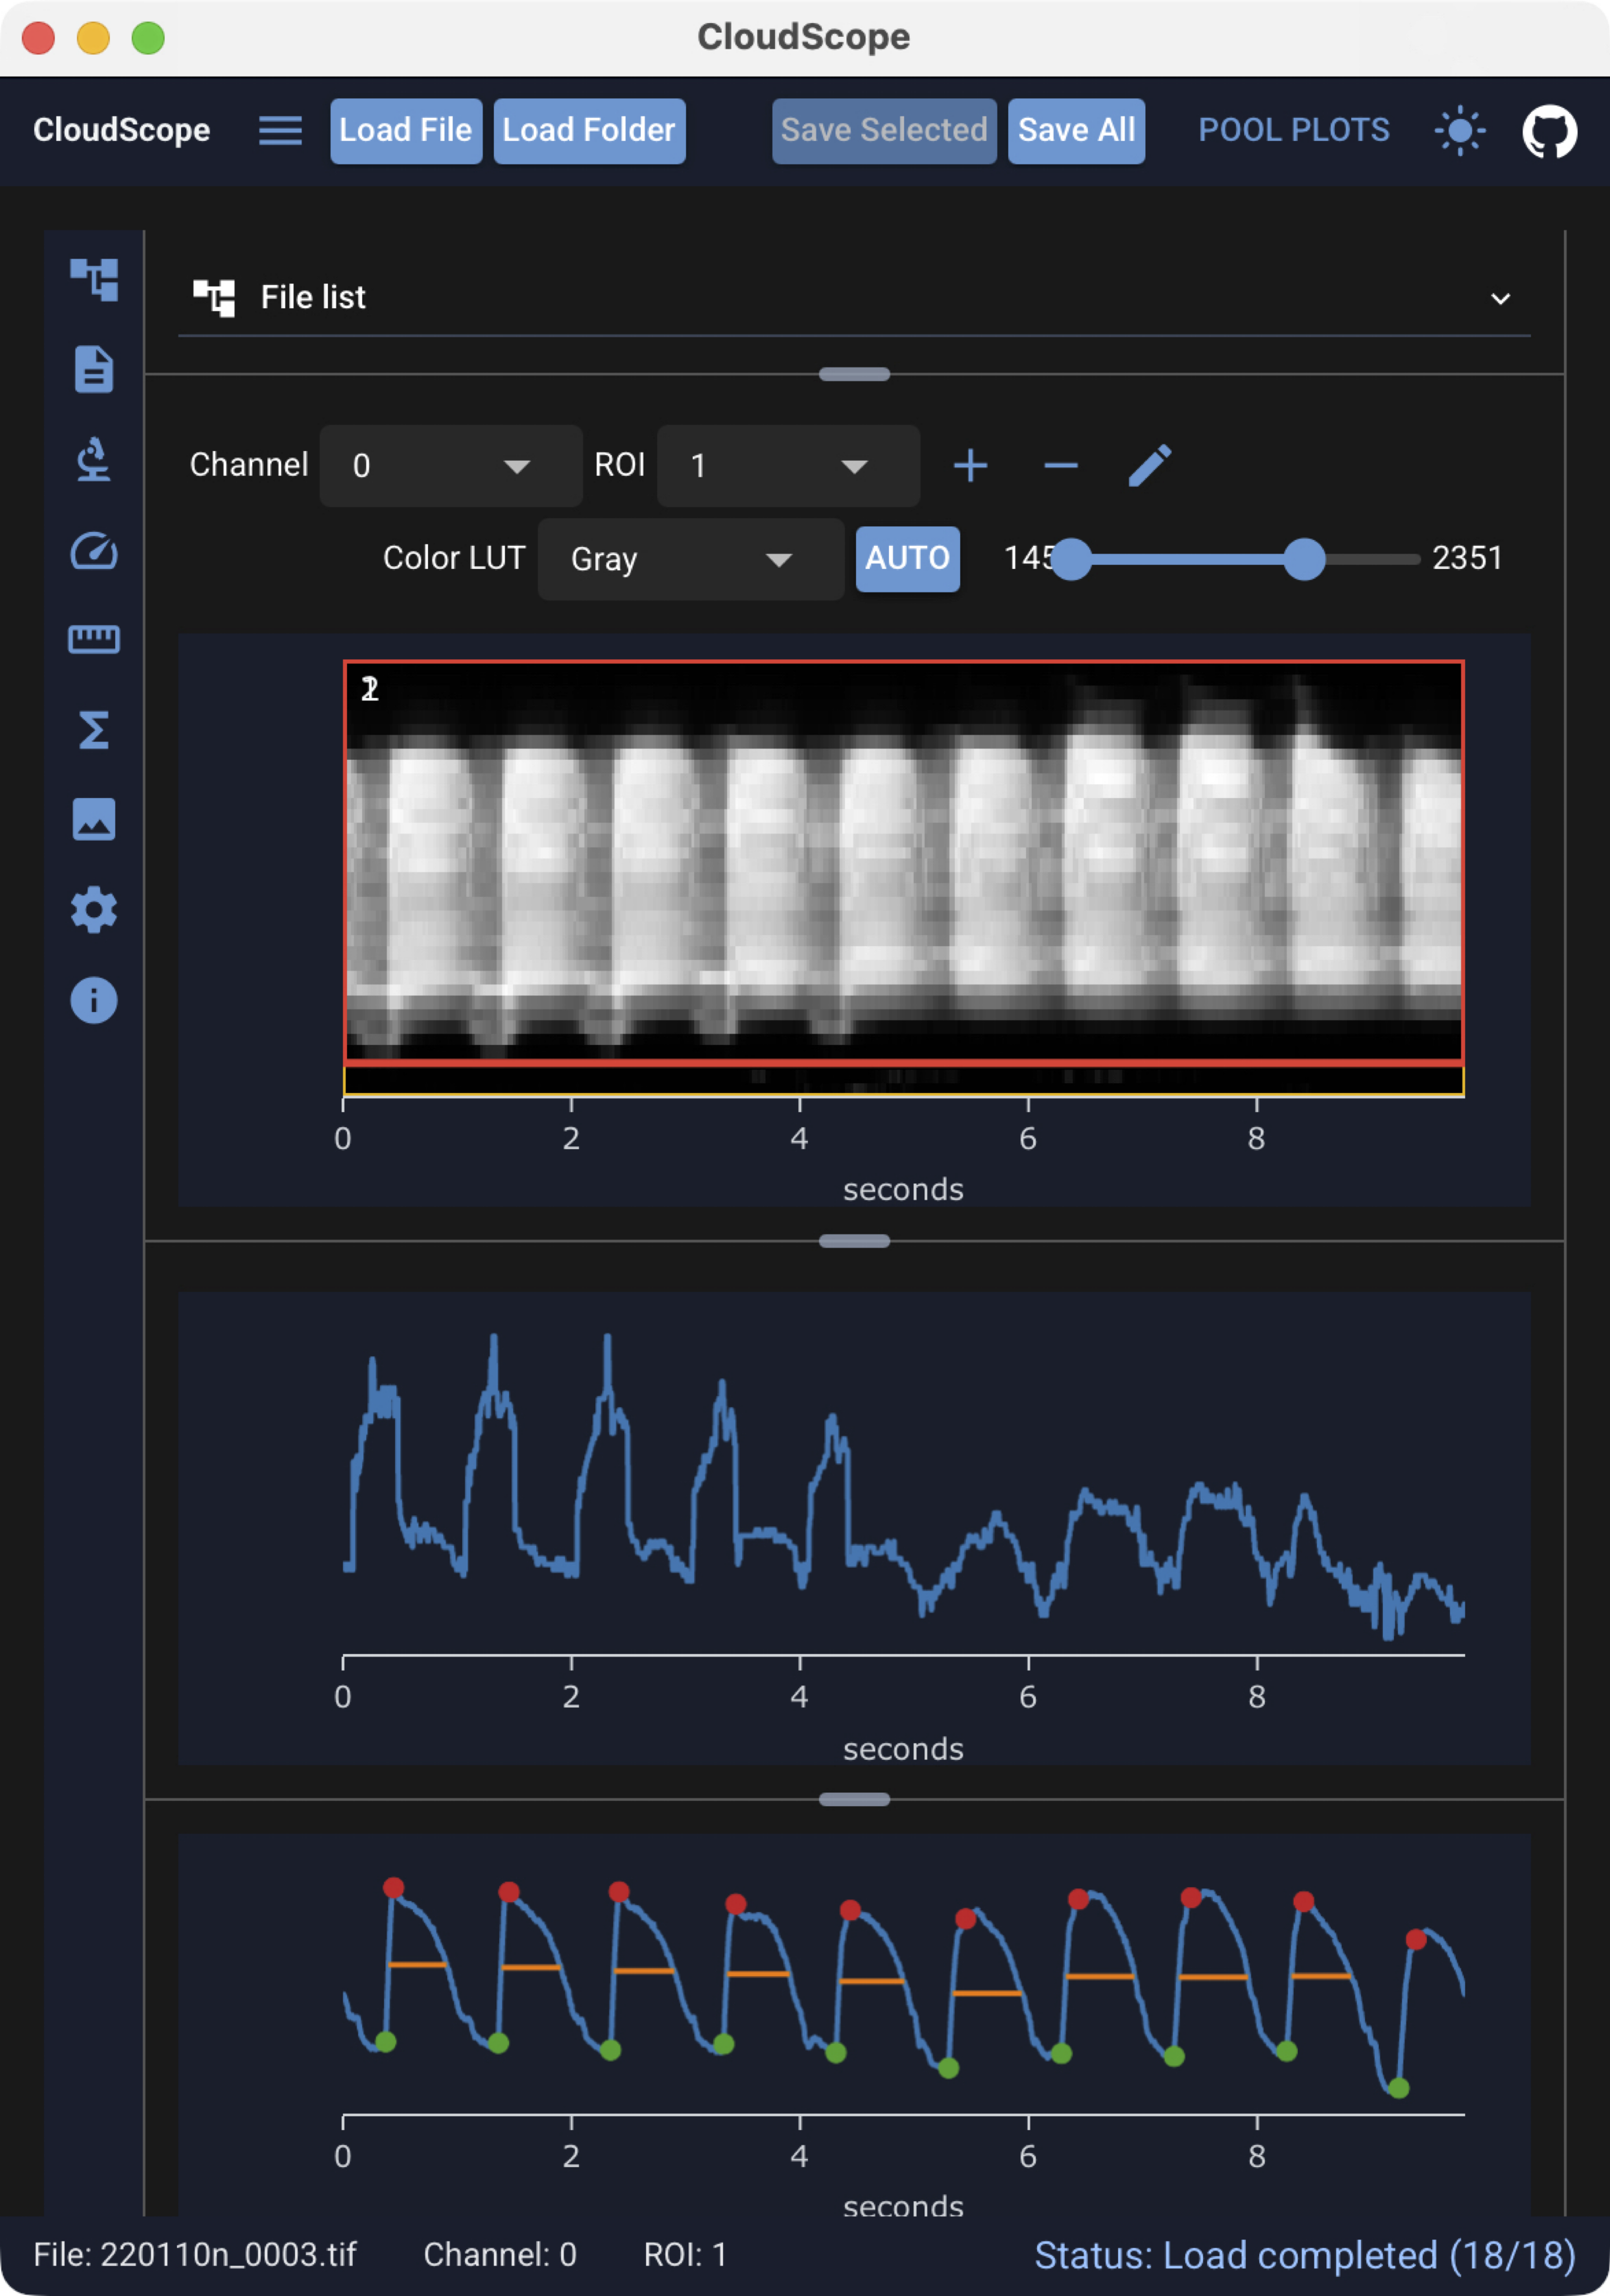Open the info icon in sidebar
Image resolution: width=1610 pixels, height=2296 pixels.
[94, 1000]
